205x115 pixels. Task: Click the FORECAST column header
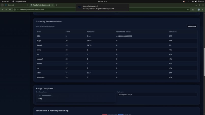click(91, 32)
